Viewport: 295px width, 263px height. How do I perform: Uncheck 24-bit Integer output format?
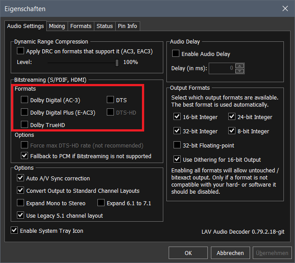tap(232, 117)
